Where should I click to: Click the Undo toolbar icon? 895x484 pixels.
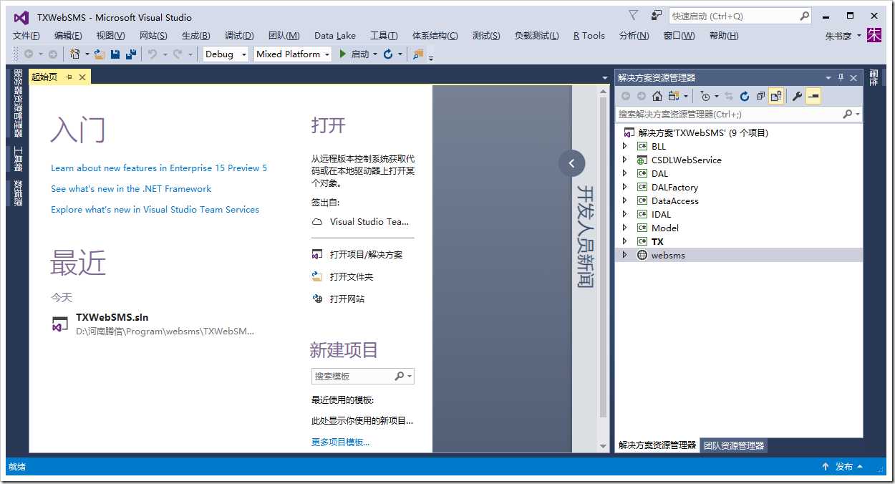[152, 54]
